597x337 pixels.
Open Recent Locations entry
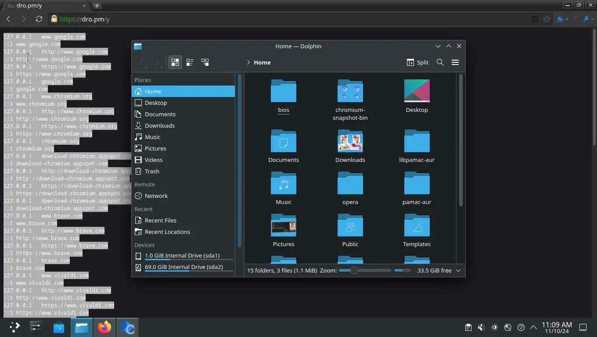[183, 232]
